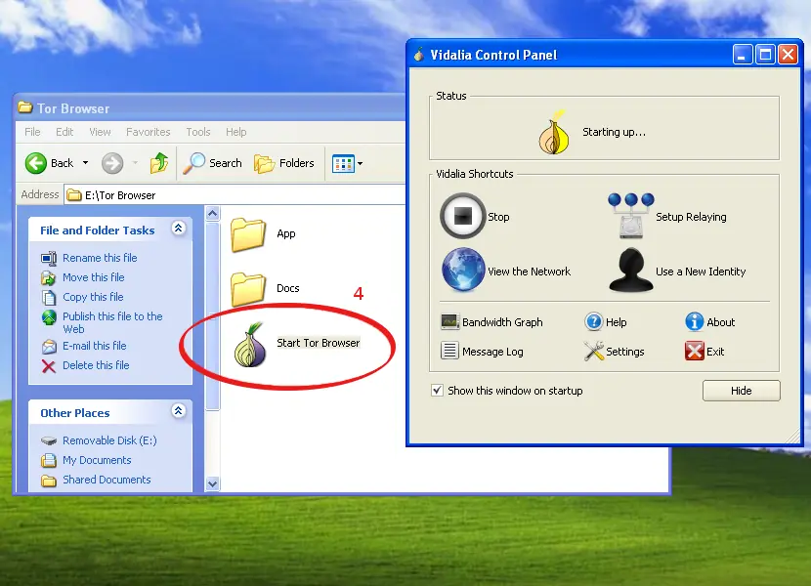Open the Edit menu in Explorer
Image resolution: width=811 pixels, height=586 pixels.
64,132
